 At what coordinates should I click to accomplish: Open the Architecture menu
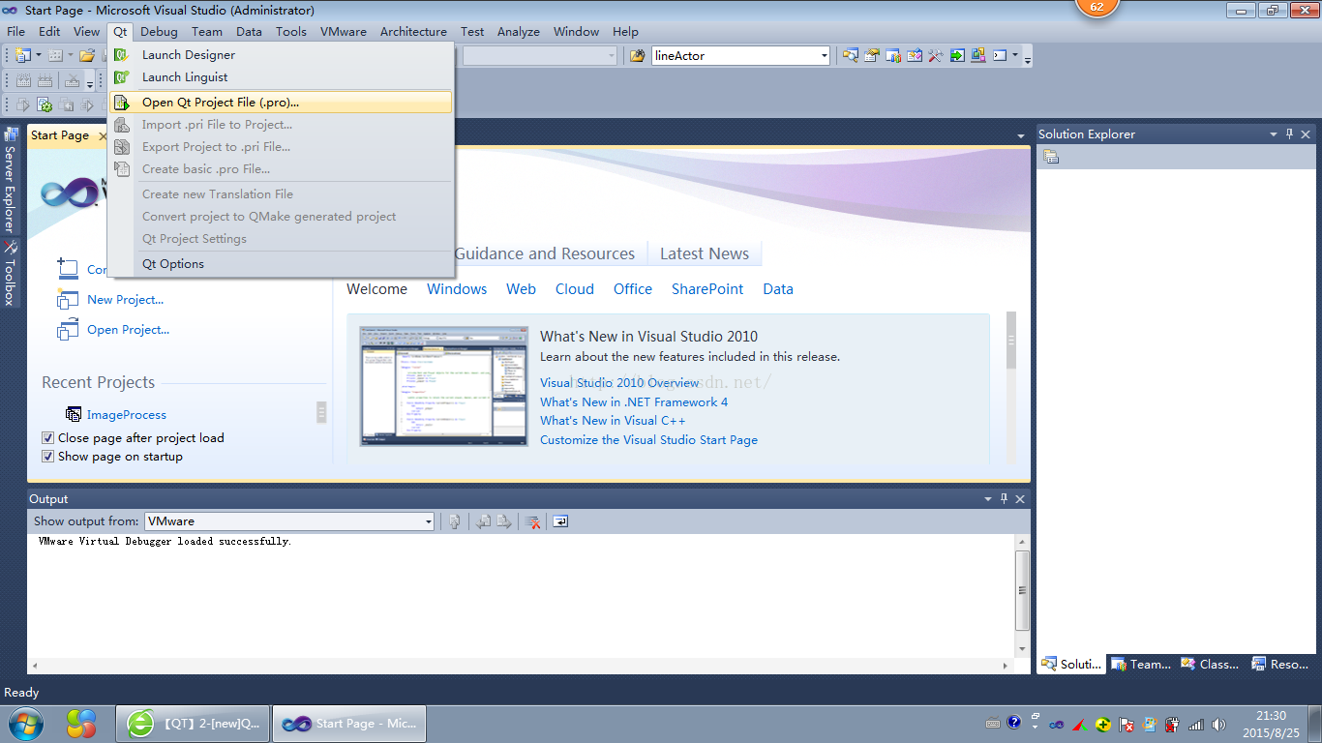413,31
